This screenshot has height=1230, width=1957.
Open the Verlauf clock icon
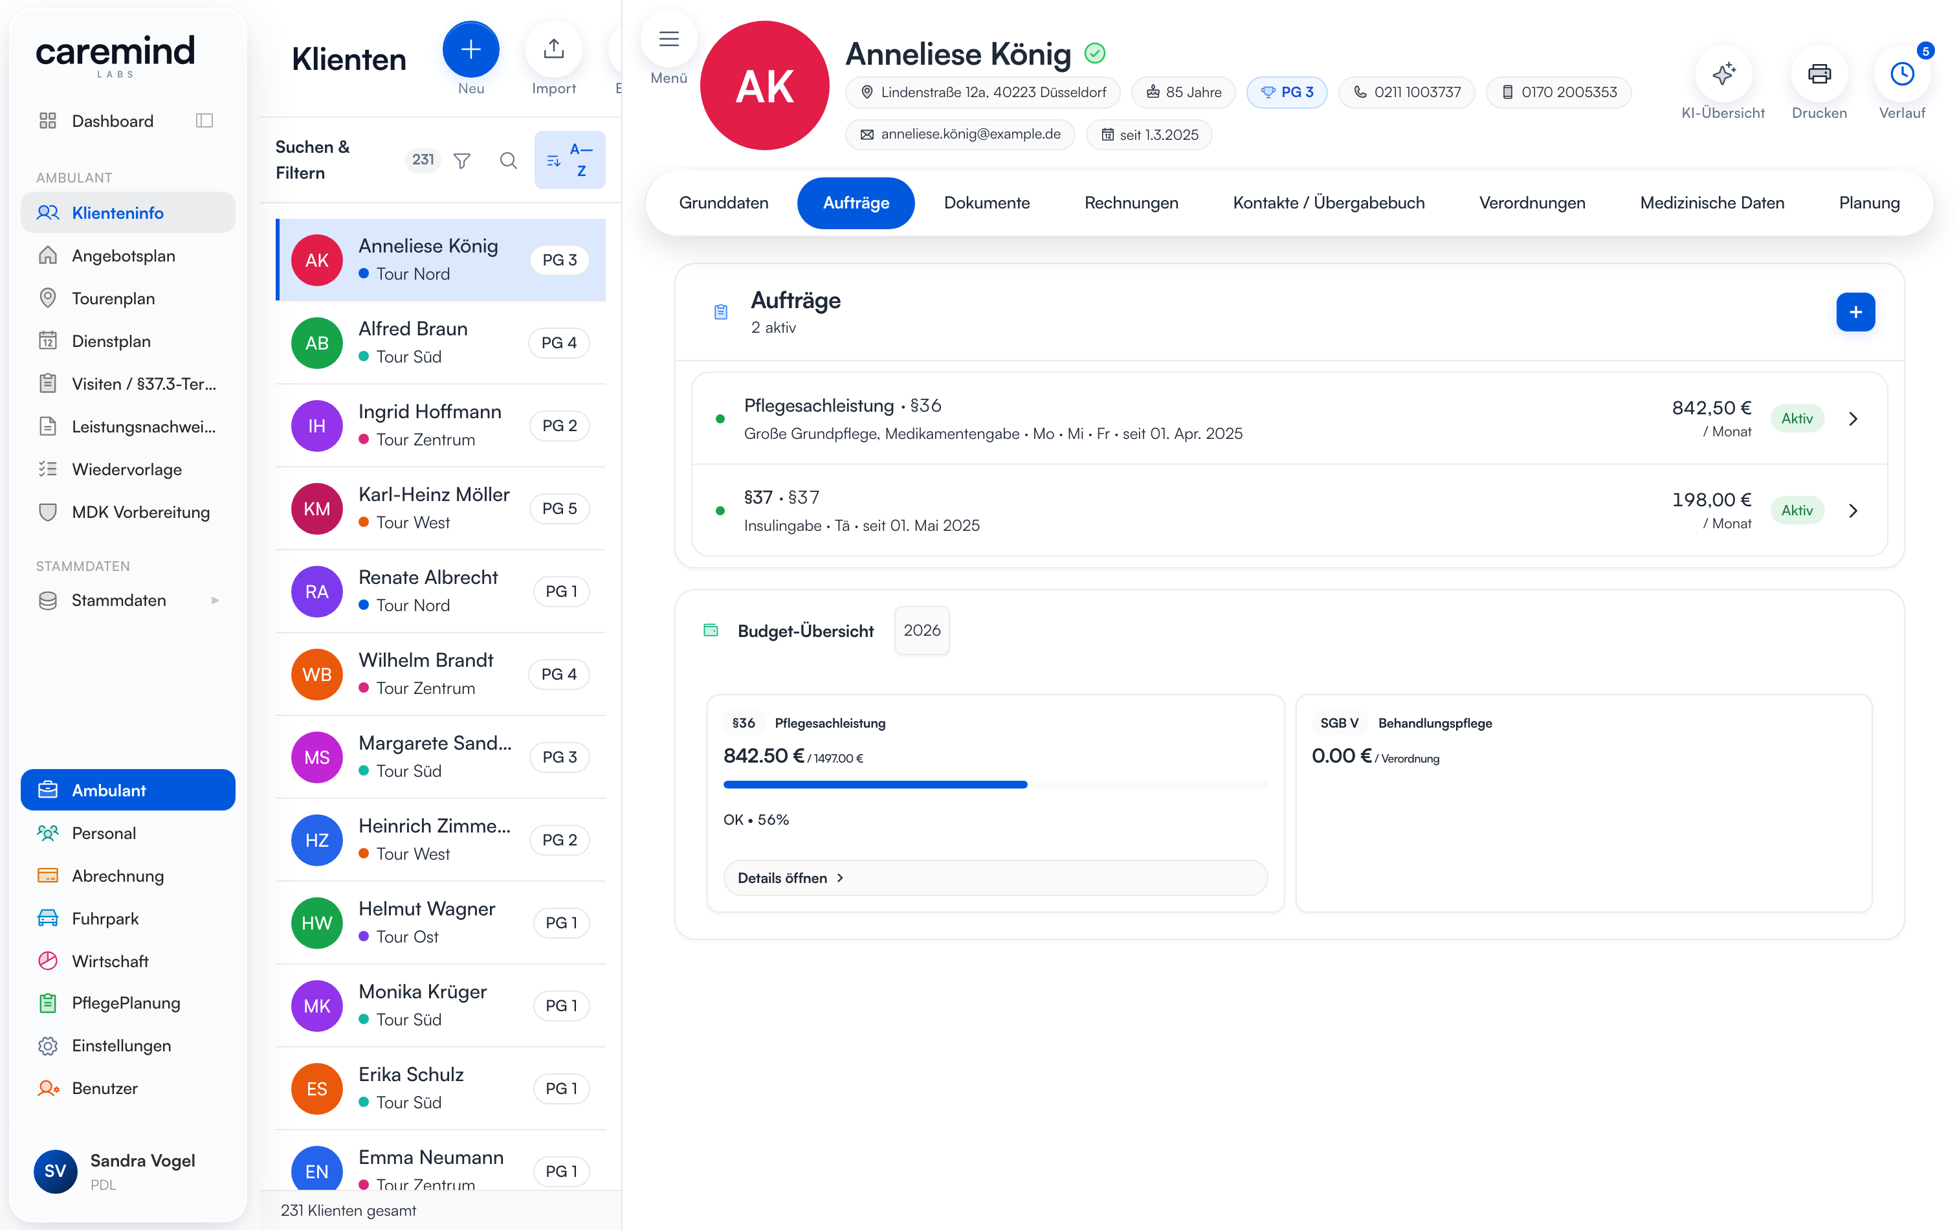coord(1902,74)
